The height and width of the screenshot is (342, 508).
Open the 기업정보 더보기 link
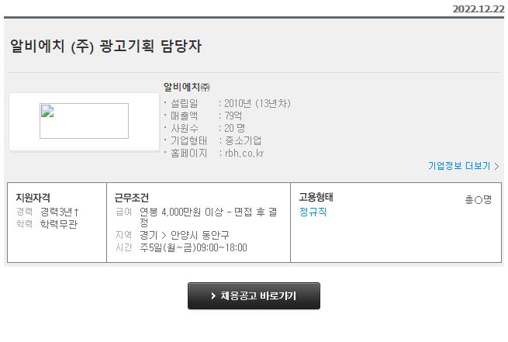click(459, 166)
